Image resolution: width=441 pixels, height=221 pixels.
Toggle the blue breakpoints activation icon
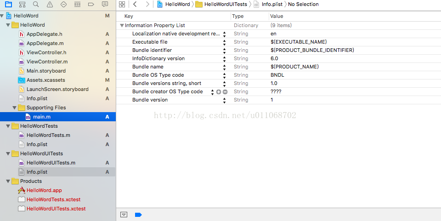coord(138,215)
